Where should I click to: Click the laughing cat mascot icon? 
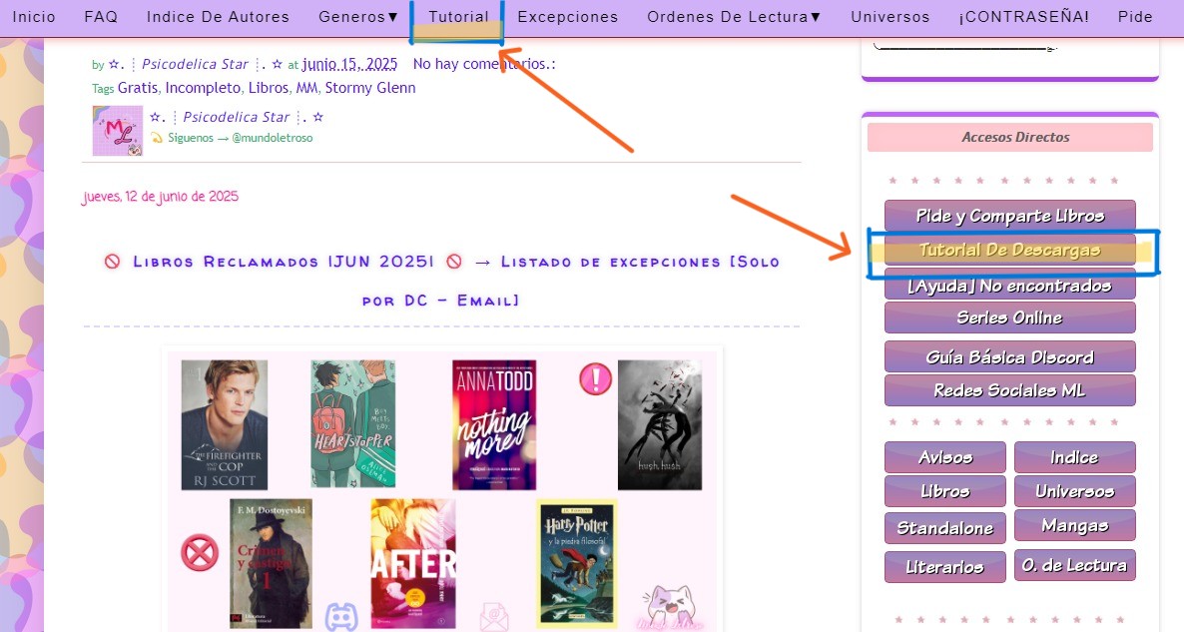(668, 608)
